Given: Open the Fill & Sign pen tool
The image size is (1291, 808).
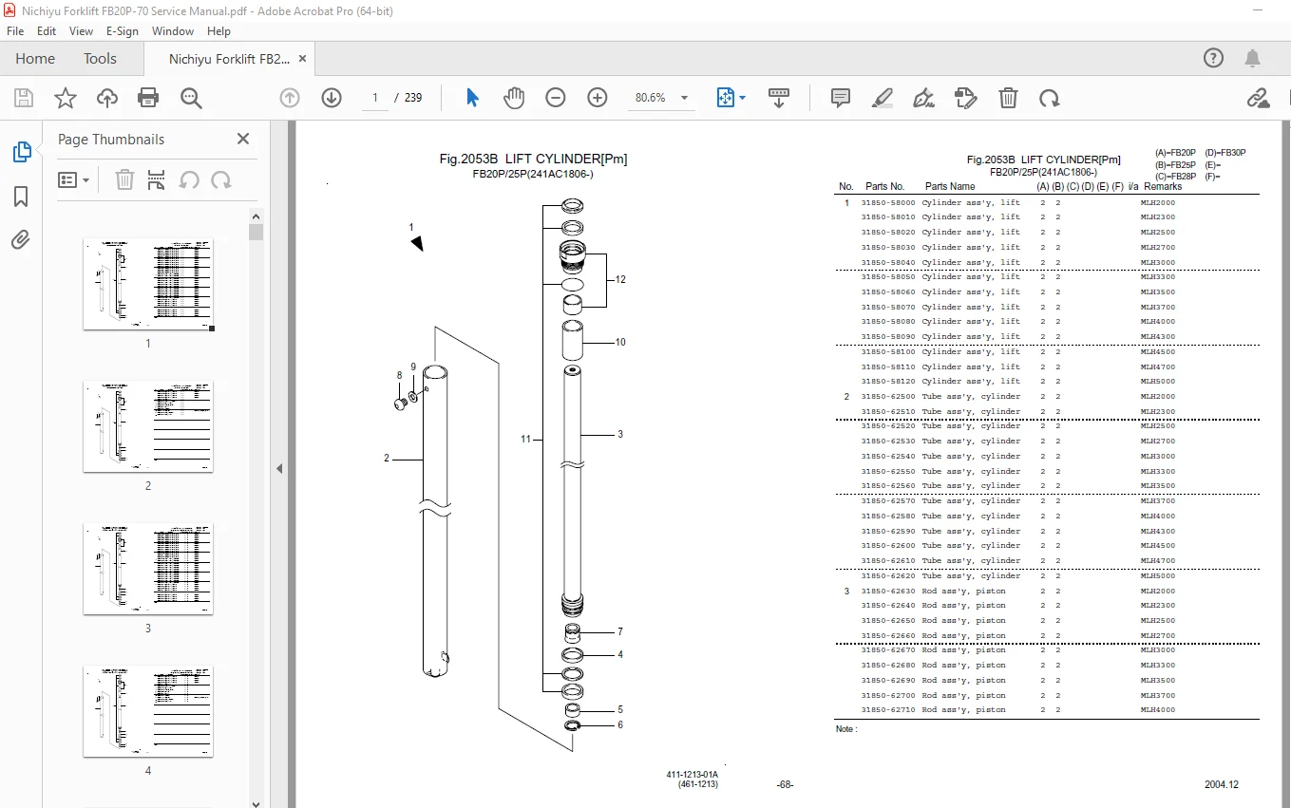Looking at the screenshot, I should coord(923,98).
